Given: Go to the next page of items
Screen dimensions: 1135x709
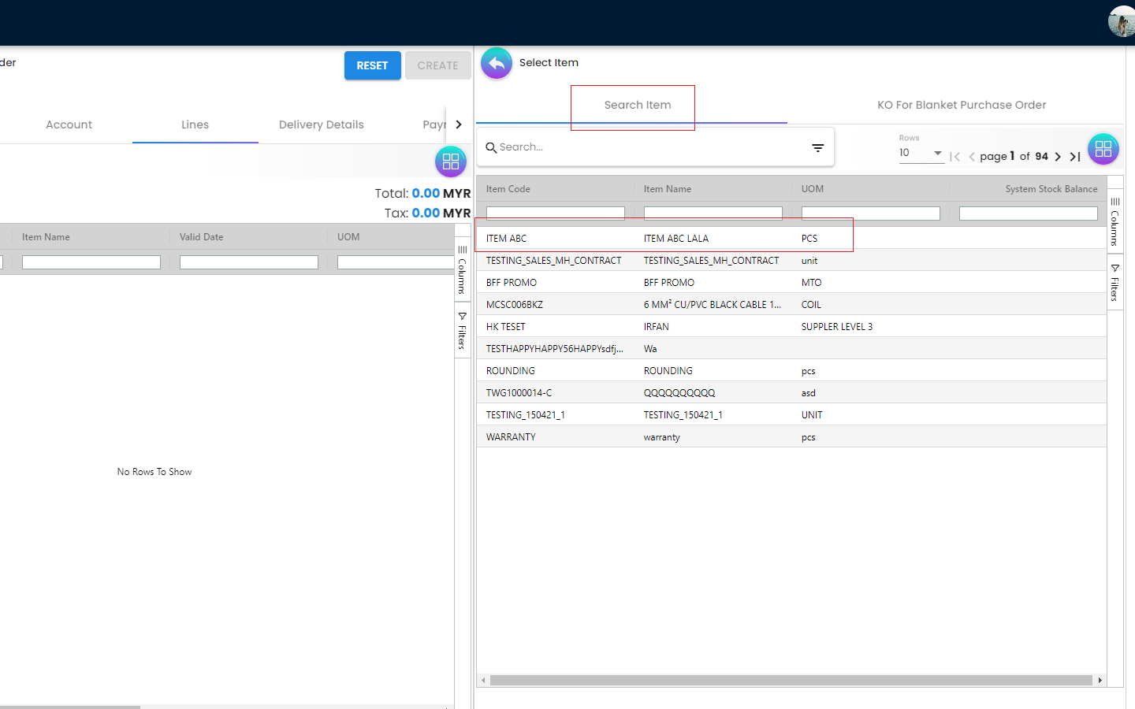Looking at the screenshot, I should pos(1058,157).
